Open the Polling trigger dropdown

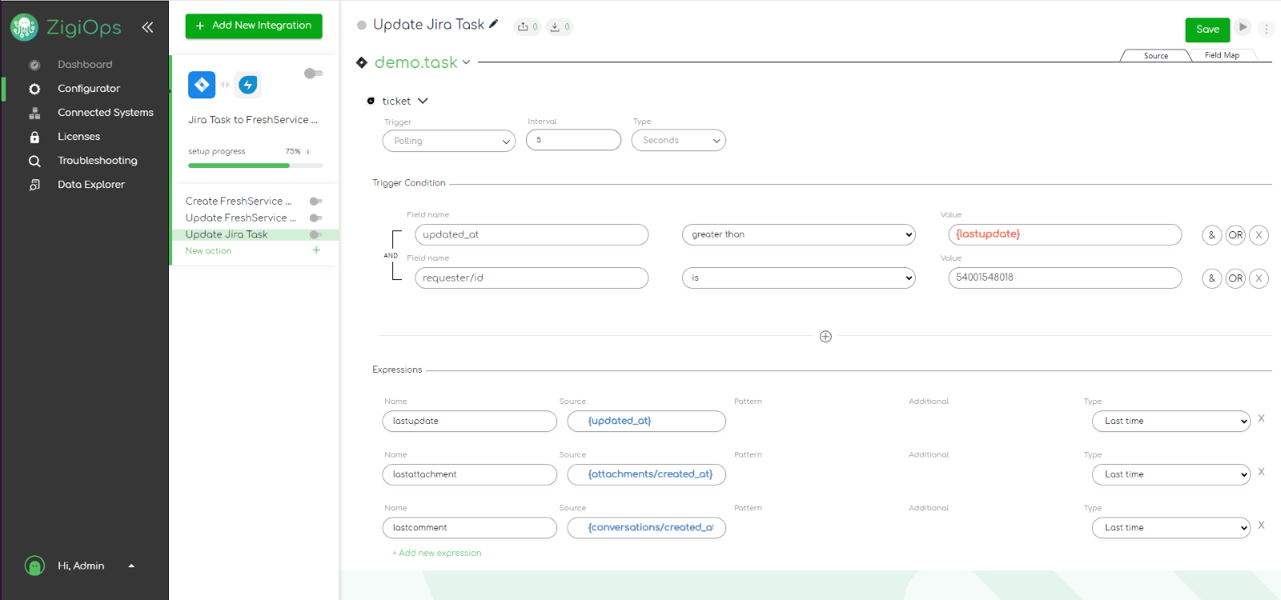(449, 141)
